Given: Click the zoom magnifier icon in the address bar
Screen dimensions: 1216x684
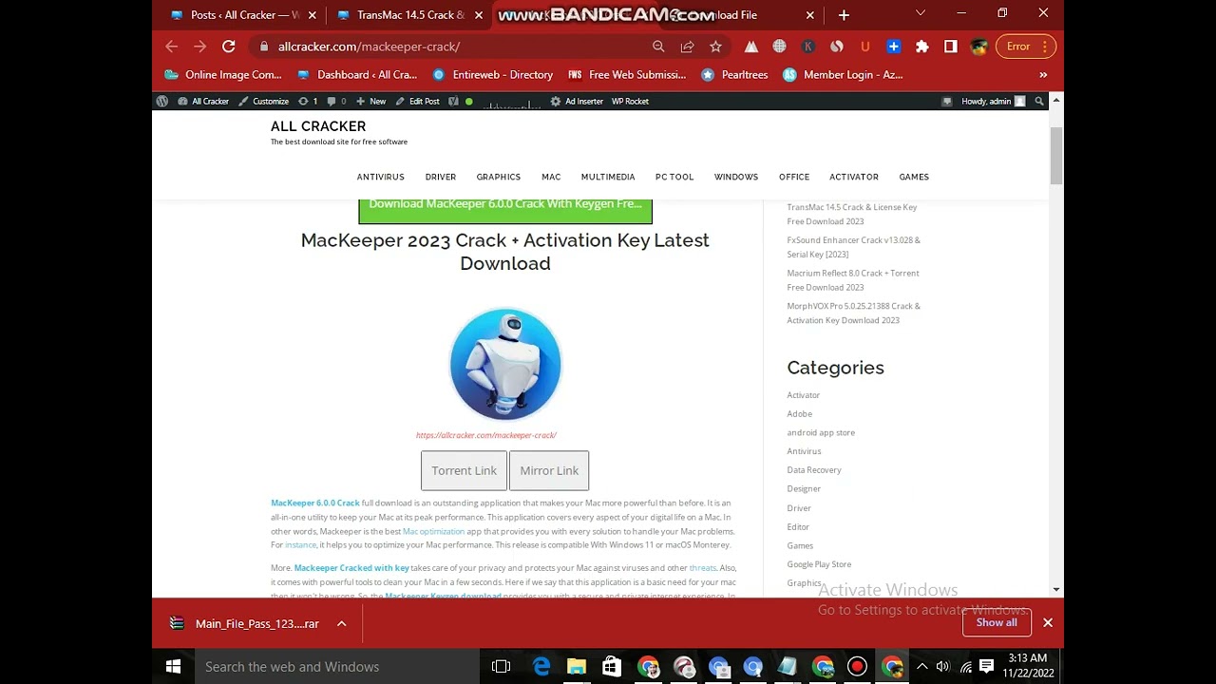Looking at the screenshot, I should 658,47.
